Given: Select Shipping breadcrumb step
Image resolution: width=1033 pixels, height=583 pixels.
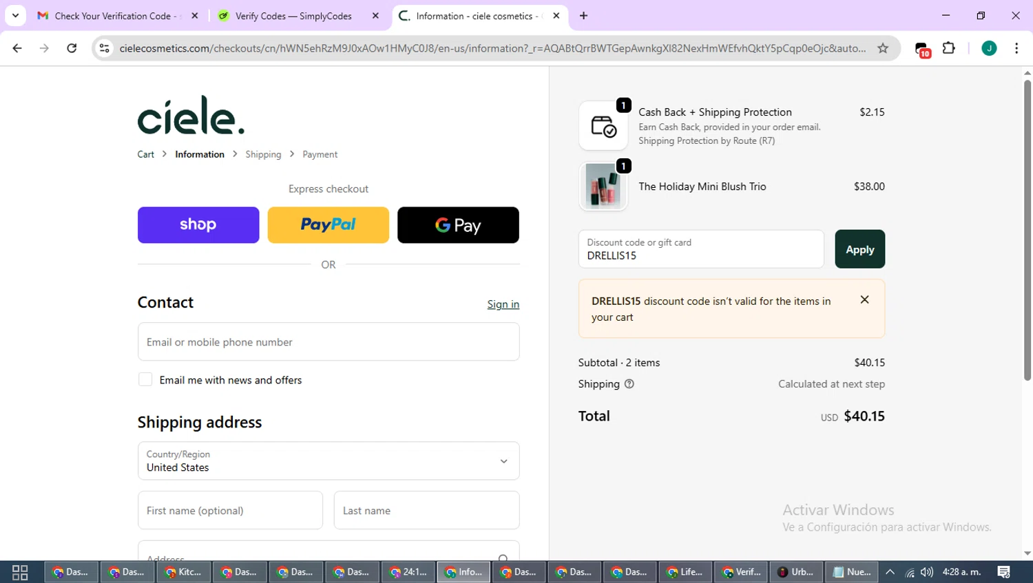Looking at the screenshot, I should 263,154.
